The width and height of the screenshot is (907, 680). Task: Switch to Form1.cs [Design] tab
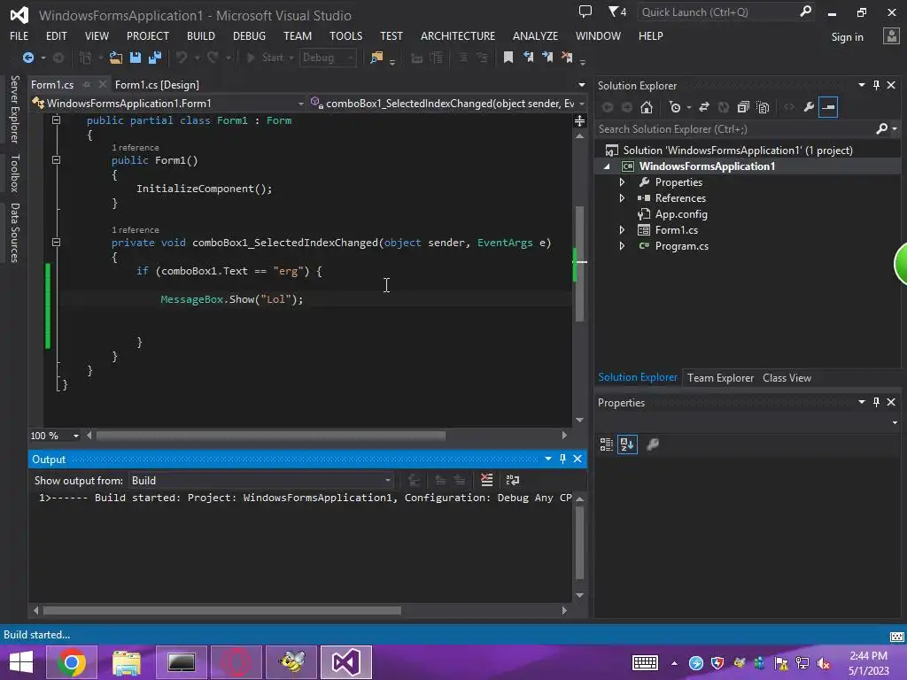[x=157, y=85]
